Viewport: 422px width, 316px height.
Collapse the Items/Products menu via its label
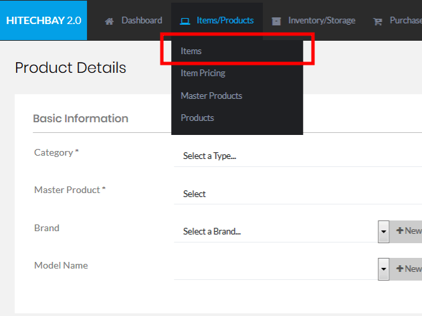pyautogui.click(x=225, y=21)
